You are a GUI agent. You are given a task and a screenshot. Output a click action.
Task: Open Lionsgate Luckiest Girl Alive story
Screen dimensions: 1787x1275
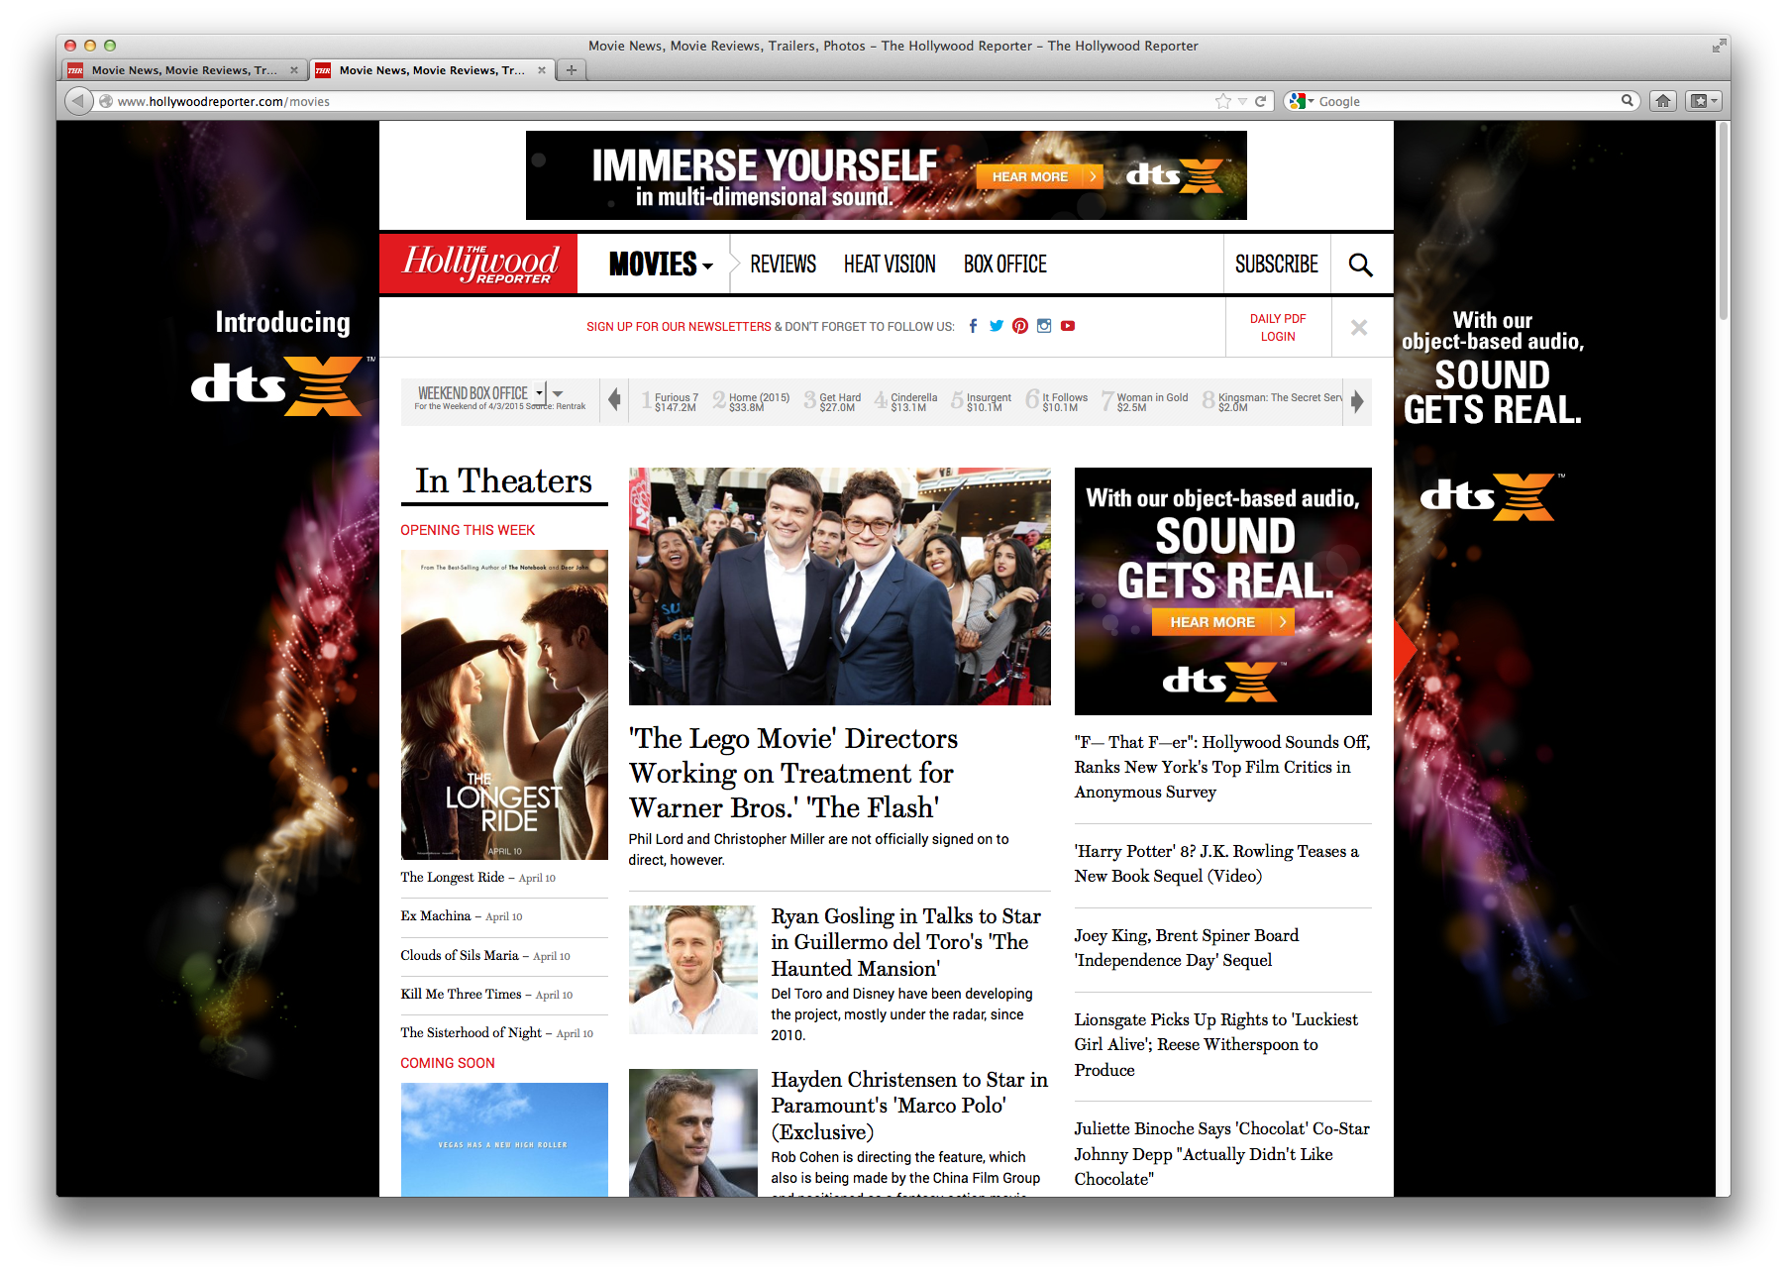point(1215,1045)
